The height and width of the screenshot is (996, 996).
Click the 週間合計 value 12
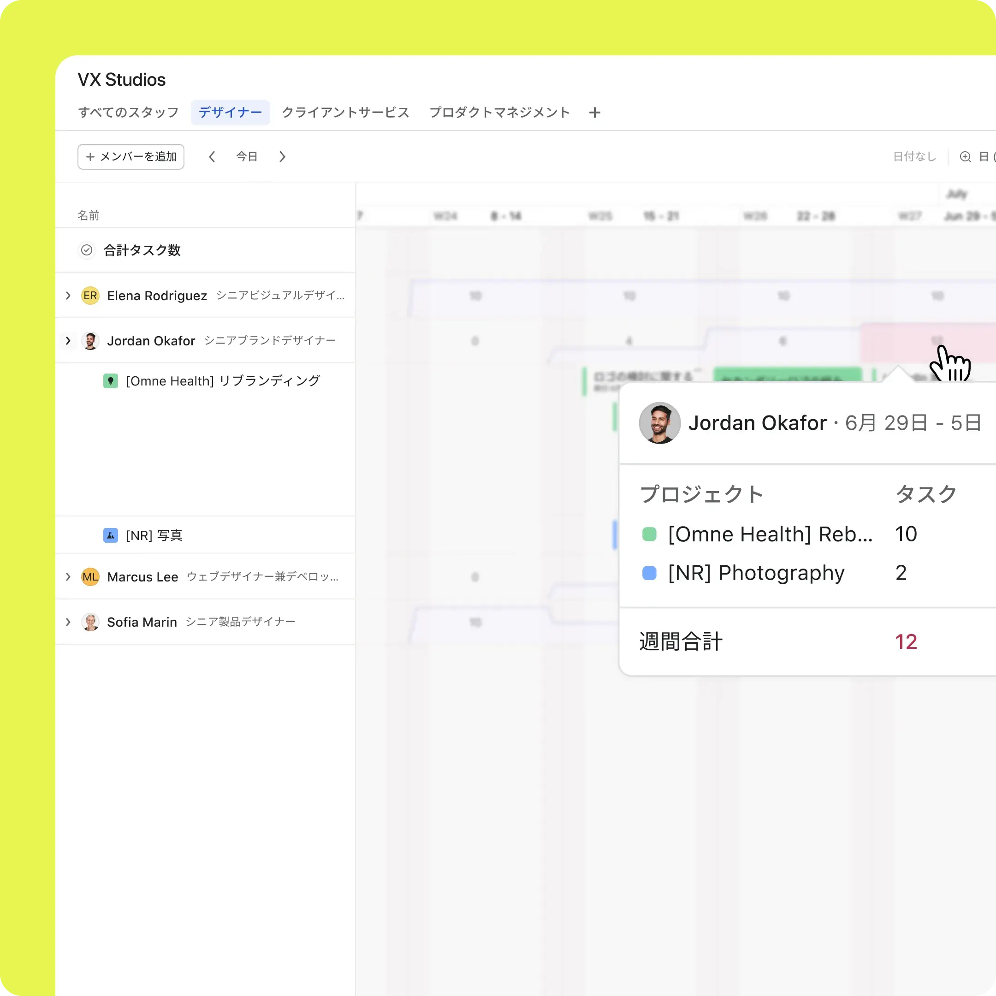coord(906,642)
